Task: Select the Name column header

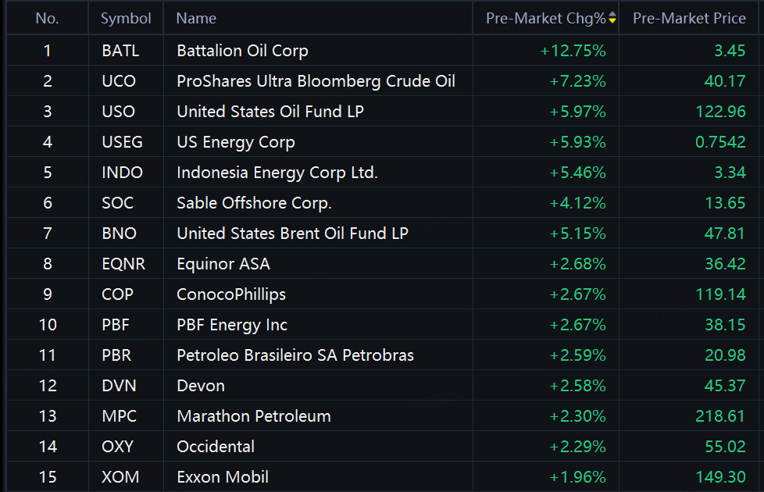Action: point(196,18)
